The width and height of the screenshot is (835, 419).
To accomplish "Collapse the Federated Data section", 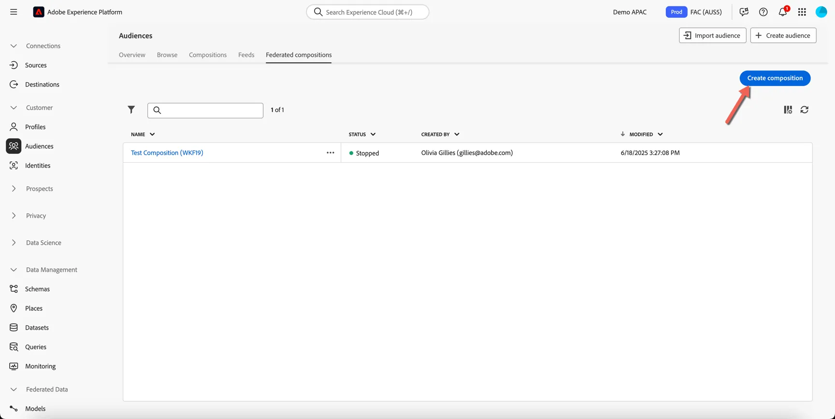I will pos(14,390).
